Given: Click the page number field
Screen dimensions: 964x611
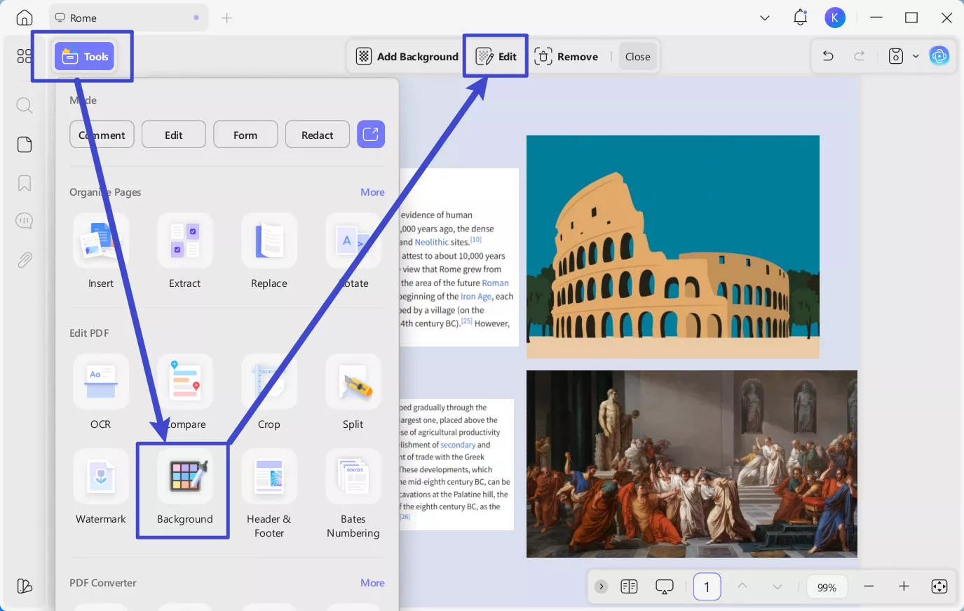Looking at the screenshot, I should [x=707, y=586].
